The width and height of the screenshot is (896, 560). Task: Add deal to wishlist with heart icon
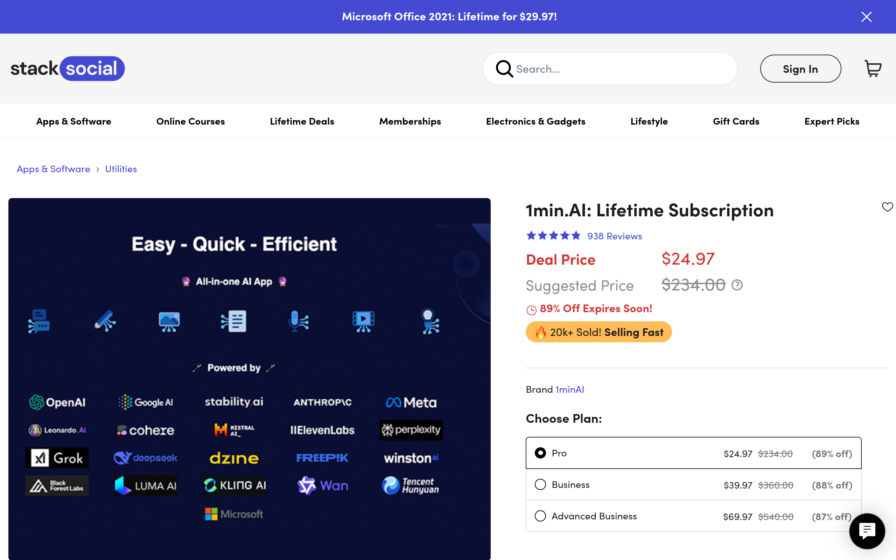[887, 206]
